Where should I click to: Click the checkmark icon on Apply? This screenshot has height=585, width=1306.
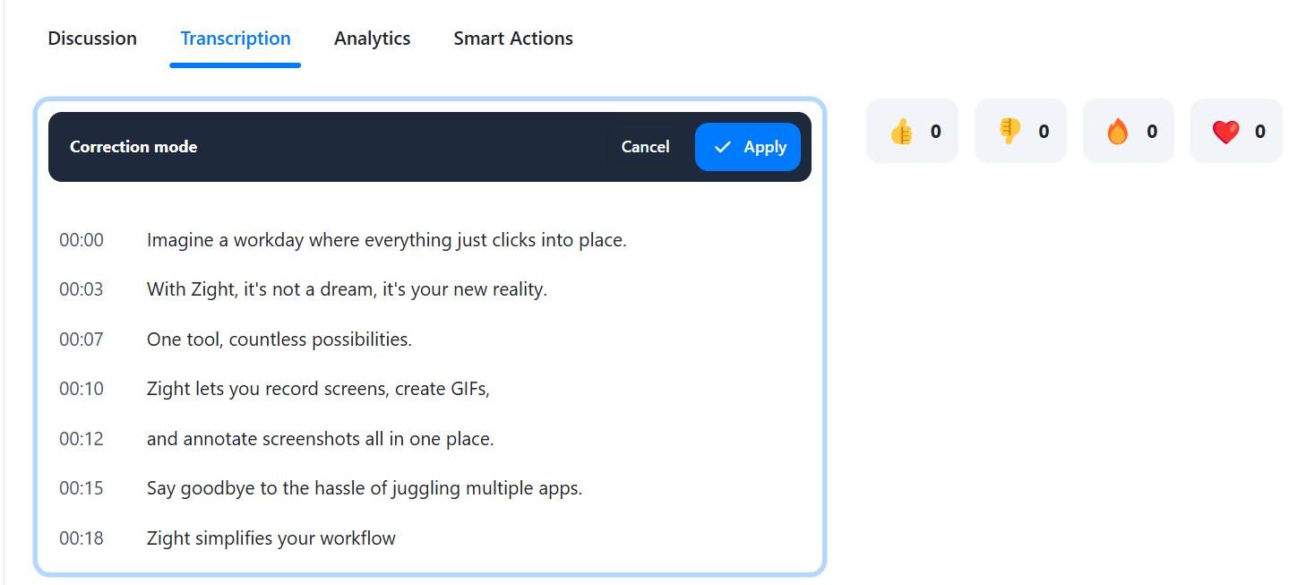723,147
